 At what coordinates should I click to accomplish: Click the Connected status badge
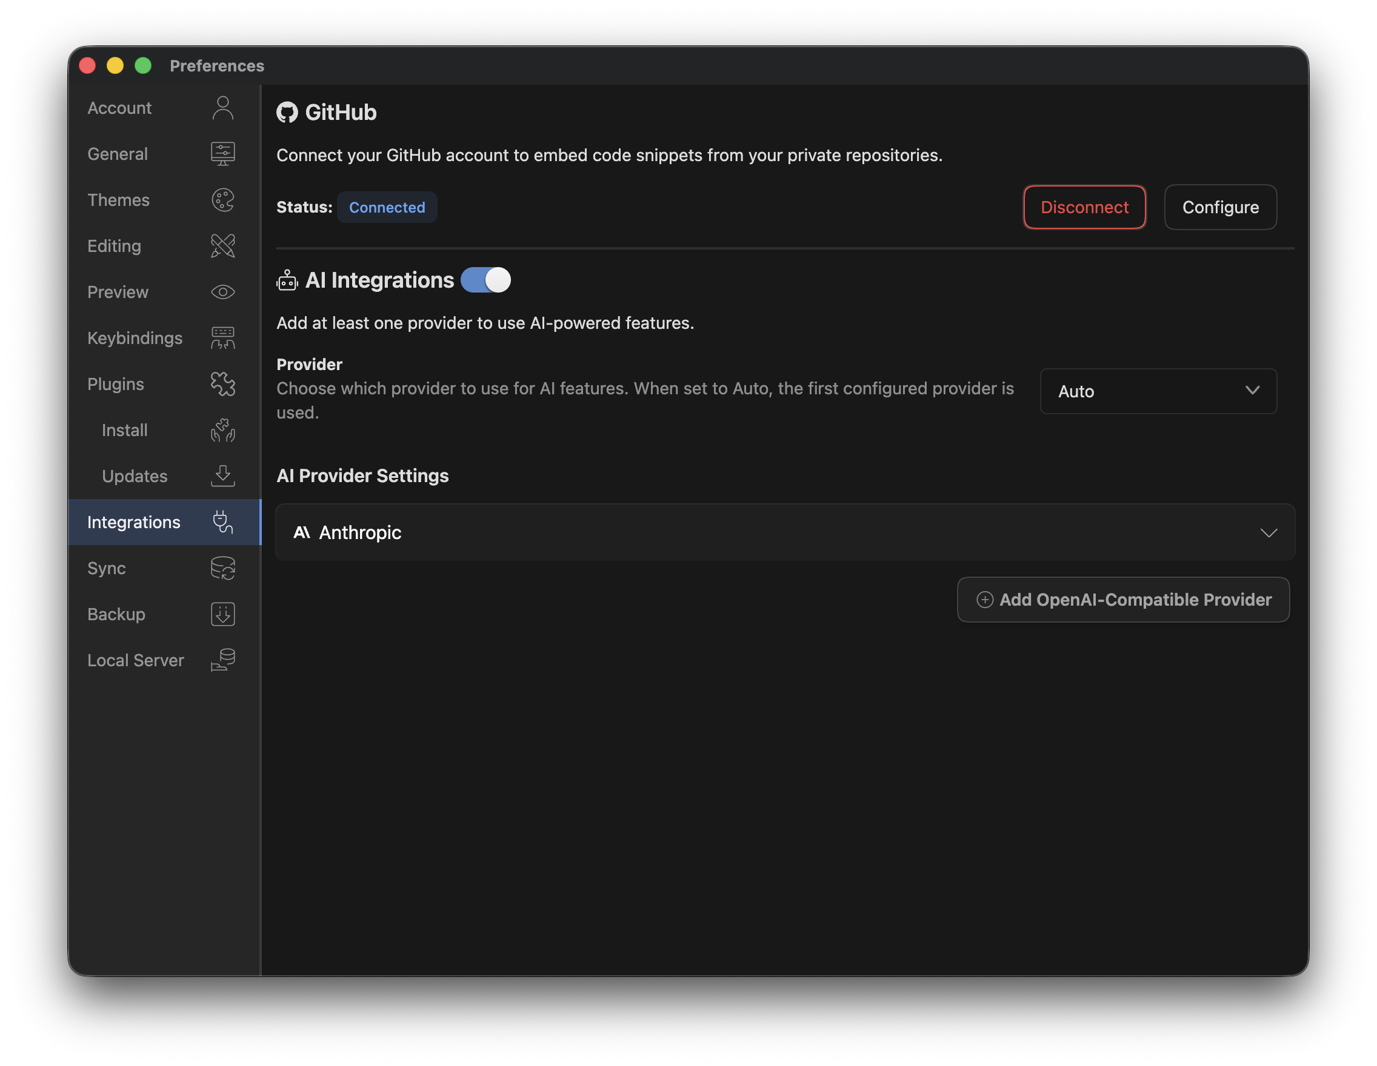click(387, 207)
